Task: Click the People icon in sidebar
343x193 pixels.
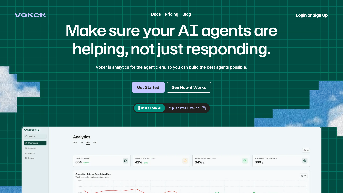Action: coord(26,158)
